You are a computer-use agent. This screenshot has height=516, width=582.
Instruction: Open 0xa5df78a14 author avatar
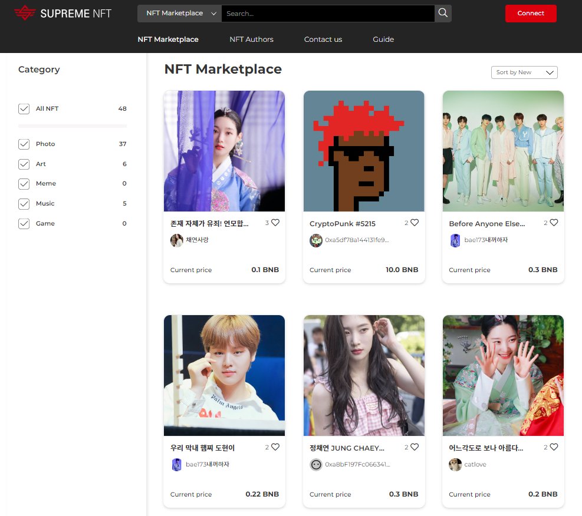pyautogui.click(x=316, y=240)
